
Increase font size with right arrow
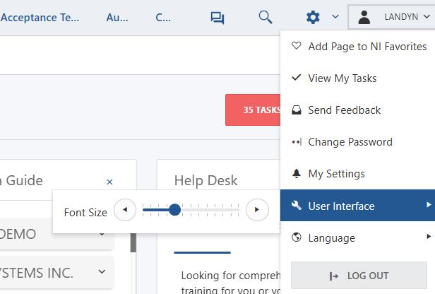click(x=257, y=210)
